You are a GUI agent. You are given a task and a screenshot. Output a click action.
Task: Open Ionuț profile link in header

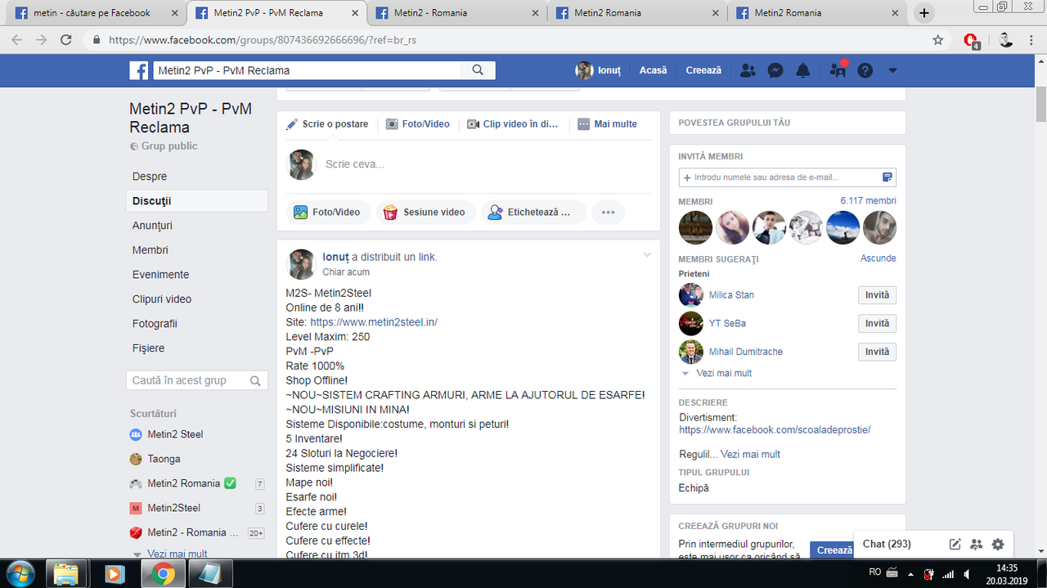pos(599,70)
